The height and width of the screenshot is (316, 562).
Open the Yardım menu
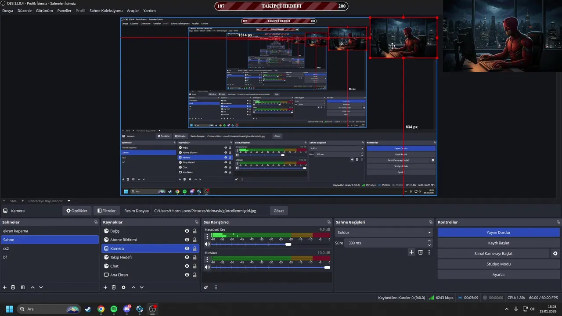(x=149, y=11)
